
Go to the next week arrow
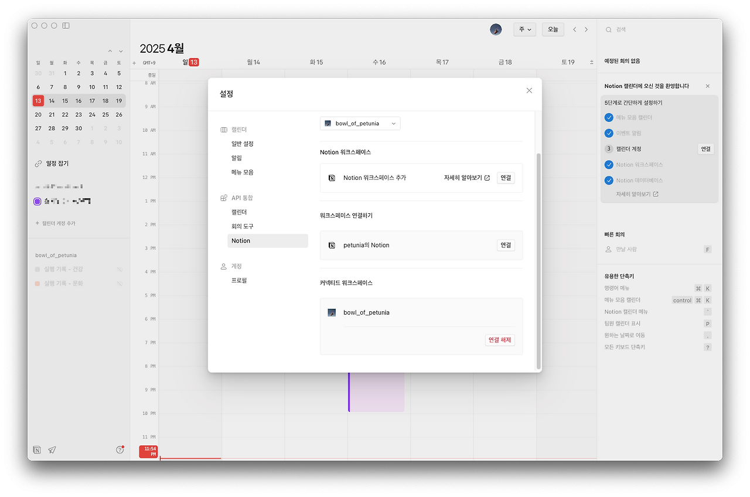(x=586, y=29)
